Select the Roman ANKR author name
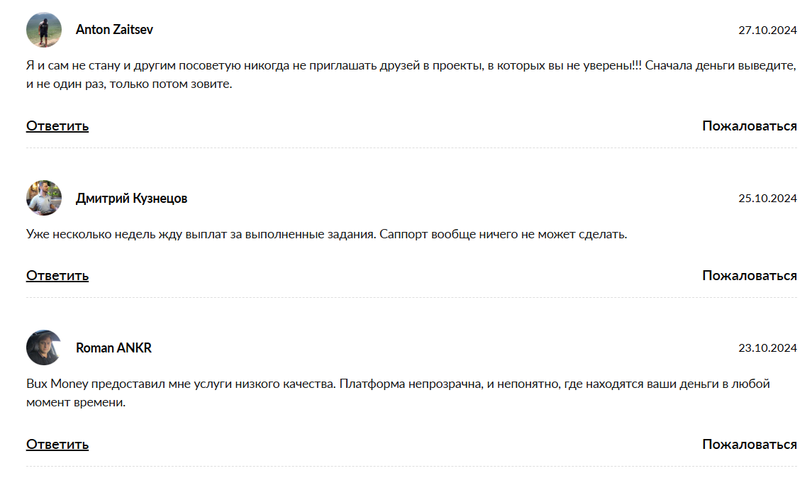Screen dimensions: 812x478 (x=113, y=348)
